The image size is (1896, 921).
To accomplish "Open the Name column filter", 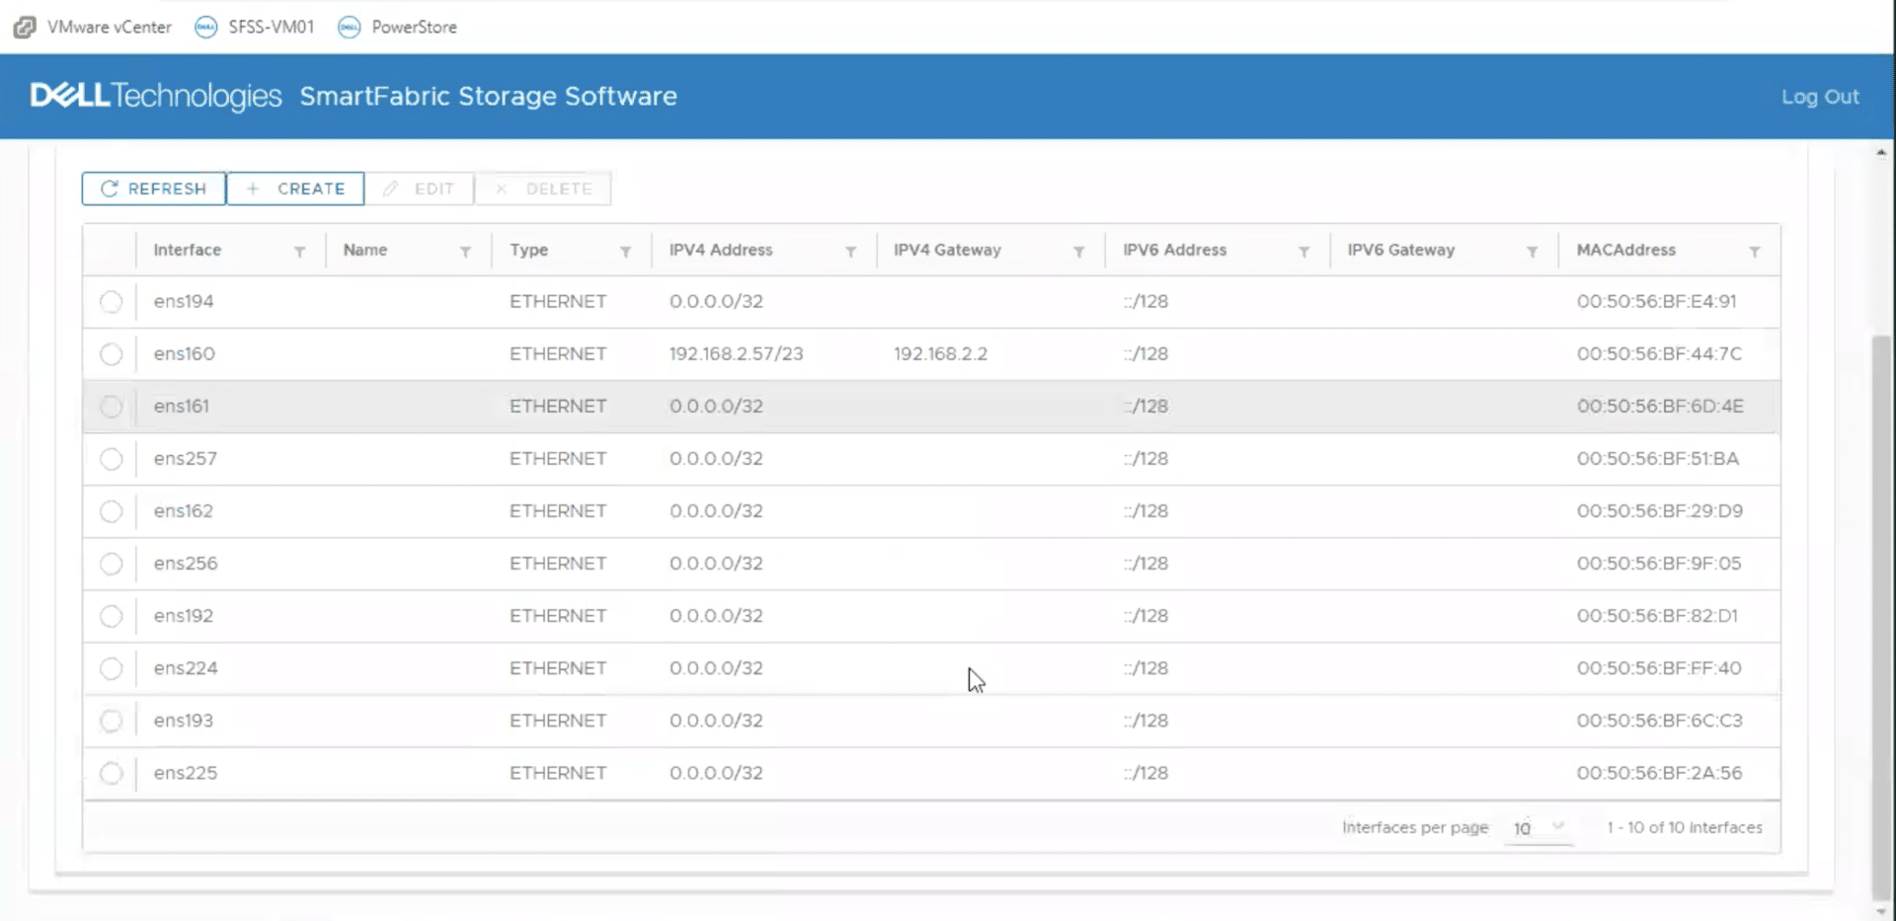I will pyautogui.click(x=465, y=252).
